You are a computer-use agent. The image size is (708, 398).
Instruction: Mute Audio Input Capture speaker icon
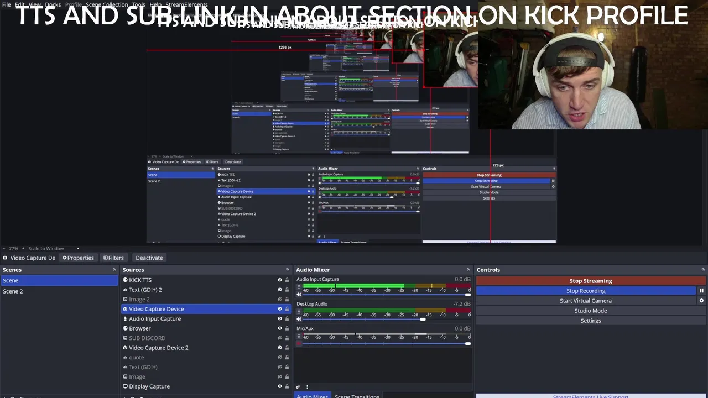click(299, 295)
